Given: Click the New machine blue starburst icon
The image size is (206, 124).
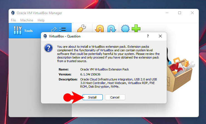Looking at the screenshot, I should coord(125,28).
